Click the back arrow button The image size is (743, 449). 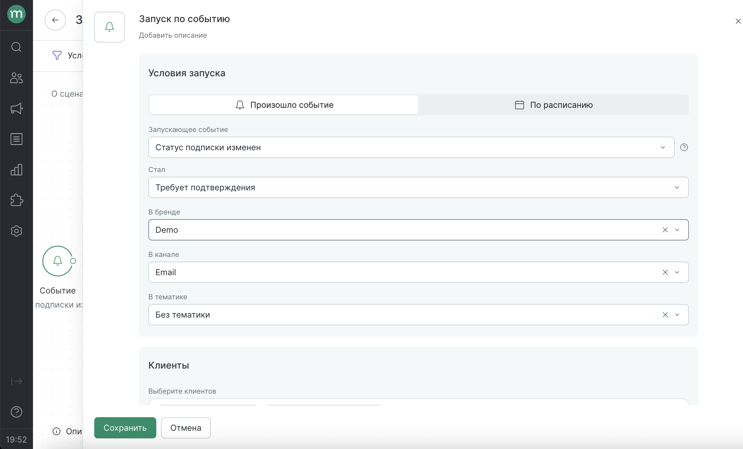(55, 20)
